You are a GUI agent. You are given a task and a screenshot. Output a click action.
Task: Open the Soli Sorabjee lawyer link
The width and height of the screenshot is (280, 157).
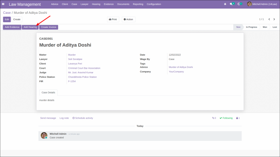75,59
